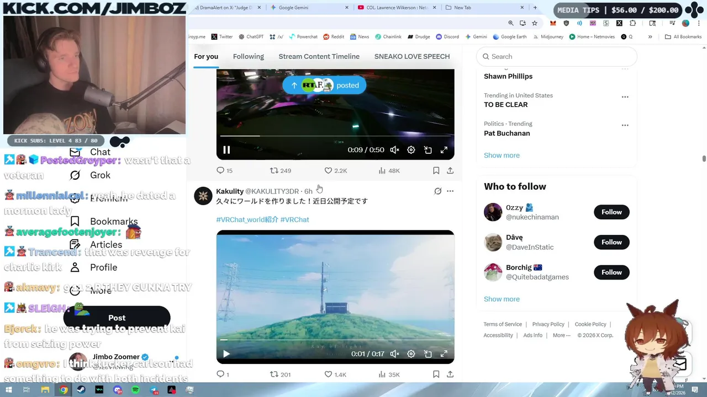The image size is (707, 397).
Task: Open options for Pat Buchanan trend
Action: coord(625,125)
